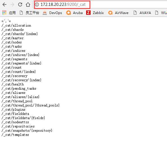Open the AirWave bookmark
Screen dimensions: 167x151
pos(122,13)
